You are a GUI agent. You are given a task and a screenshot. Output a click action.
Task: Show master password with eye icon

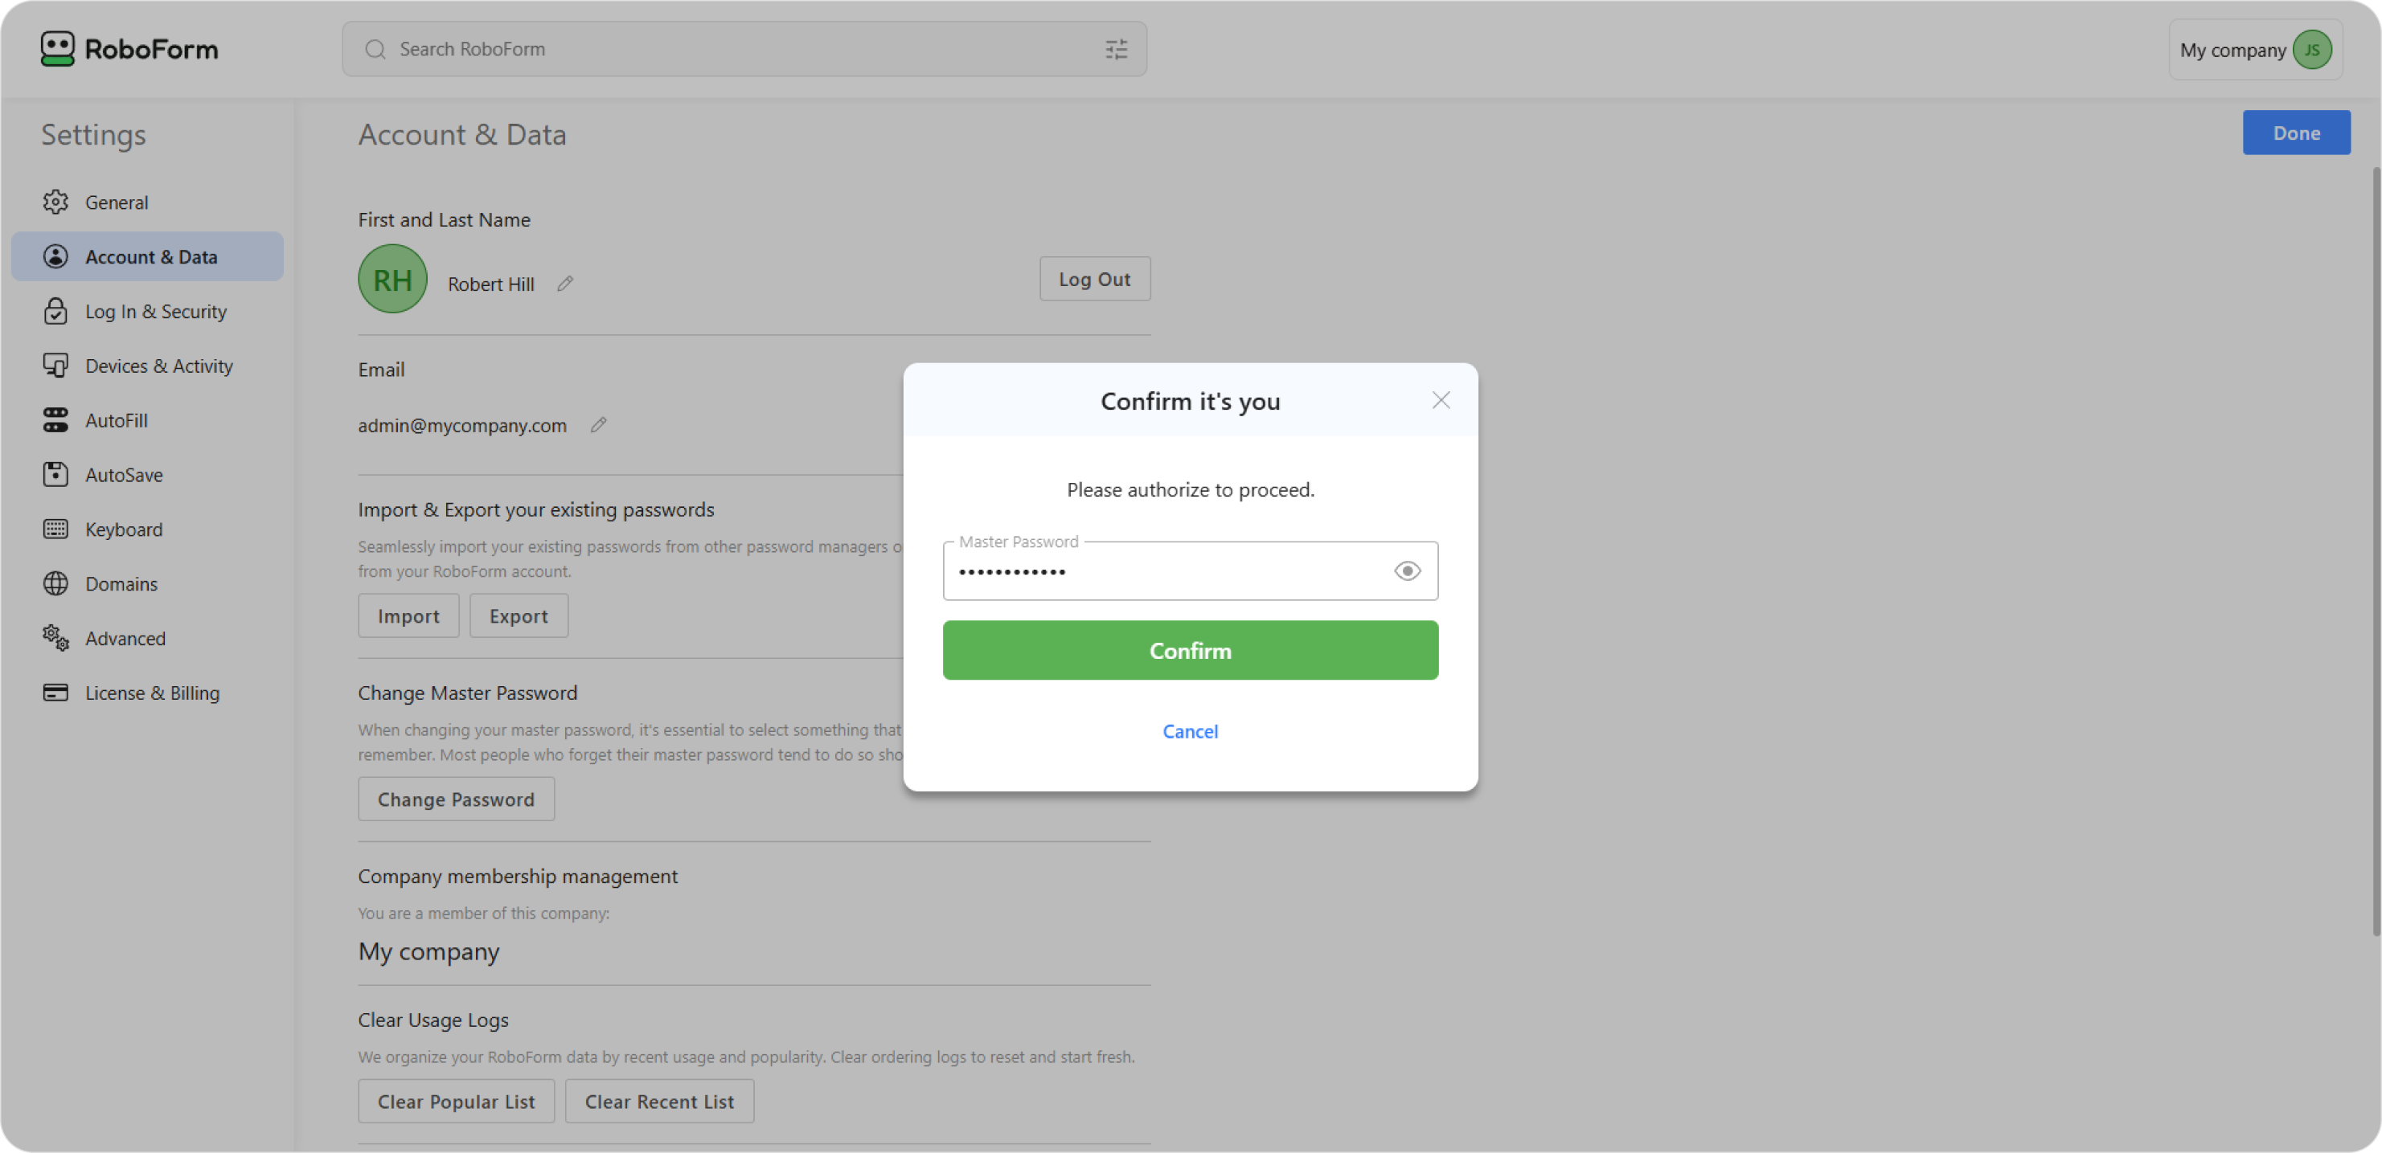[1407, 571]
